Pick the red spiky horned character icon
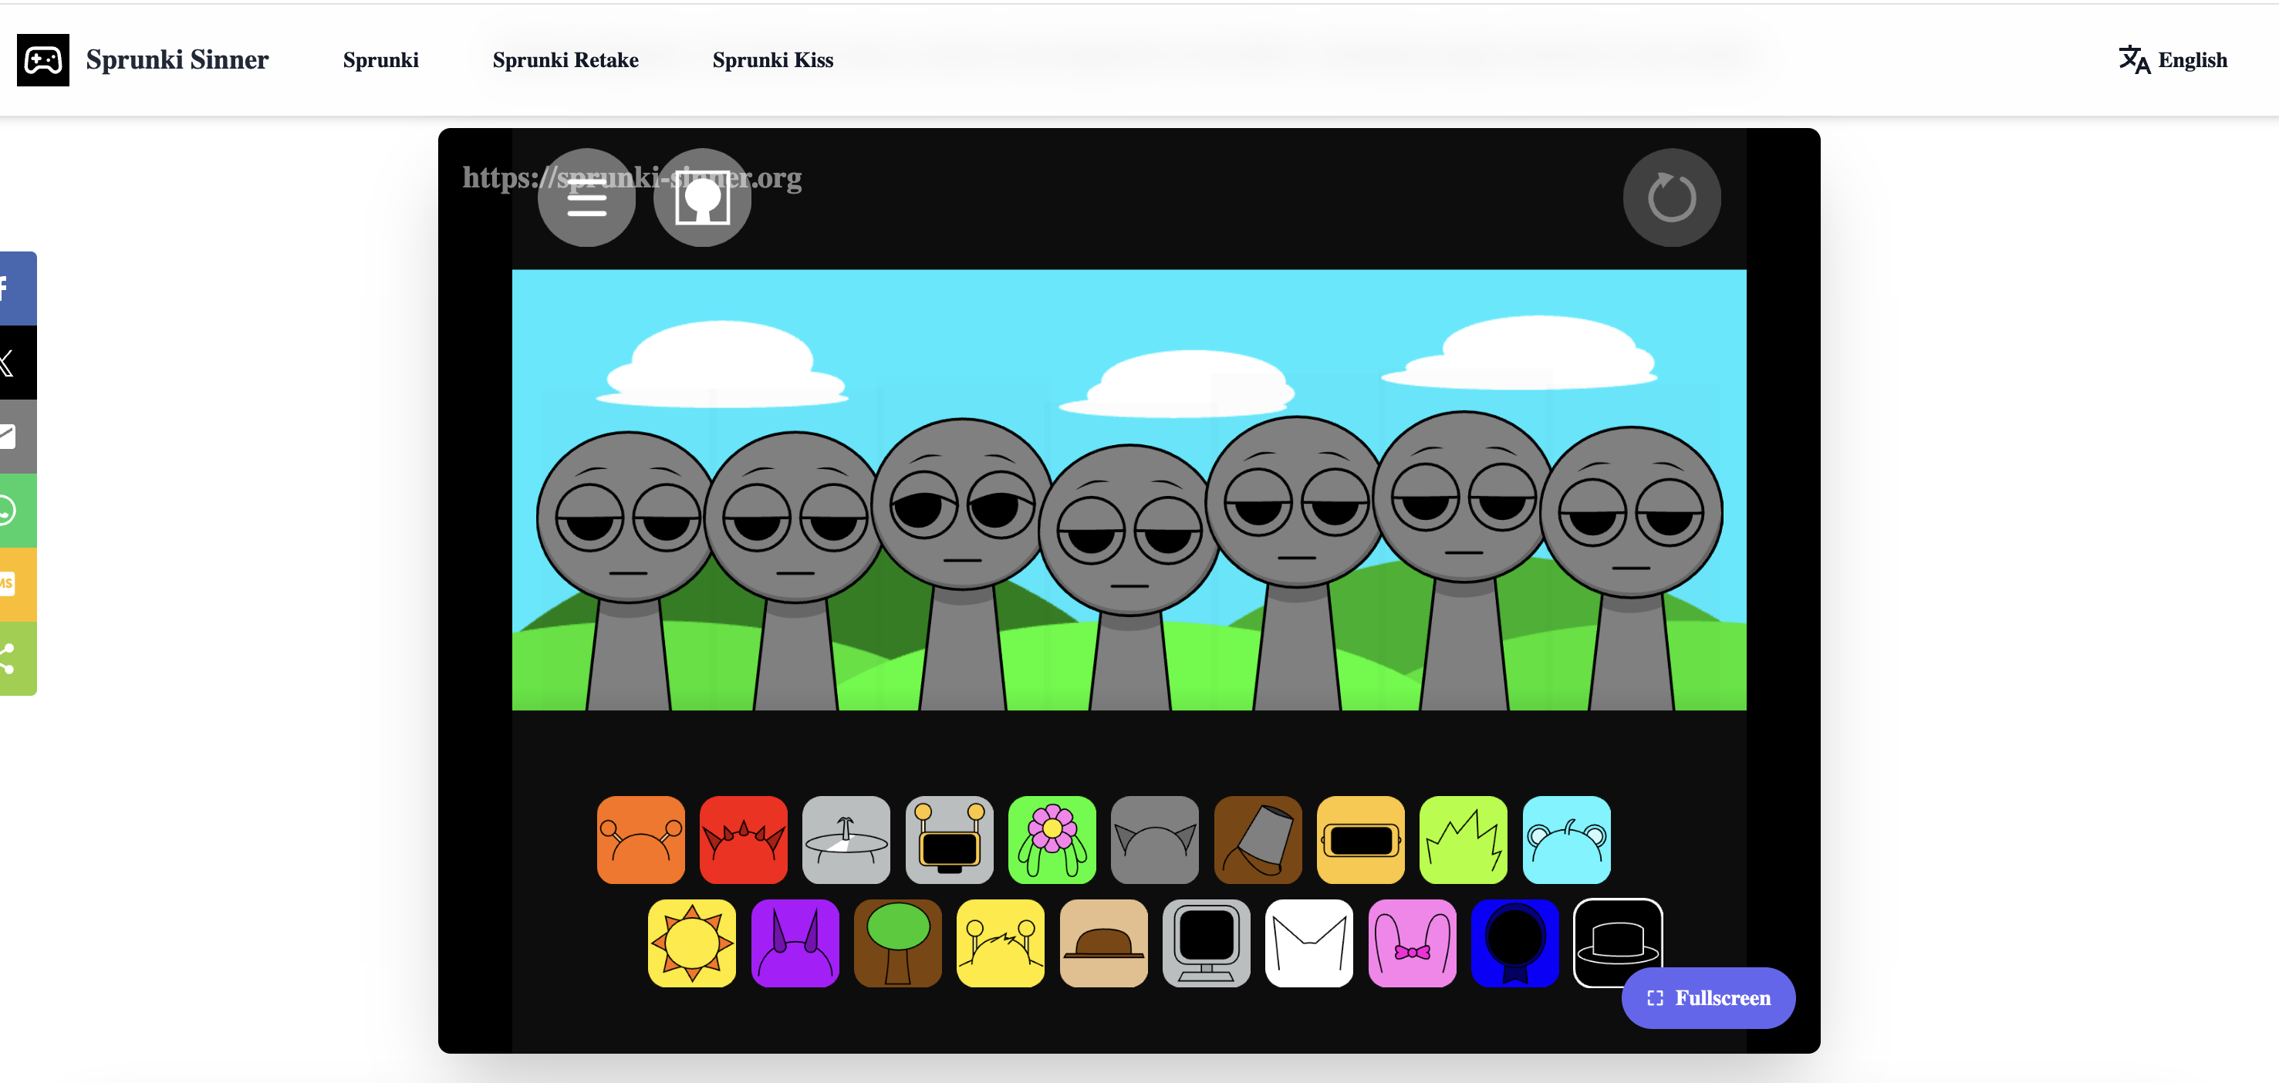This screenshot has height=1083, width=2279. tap(743, 838)
